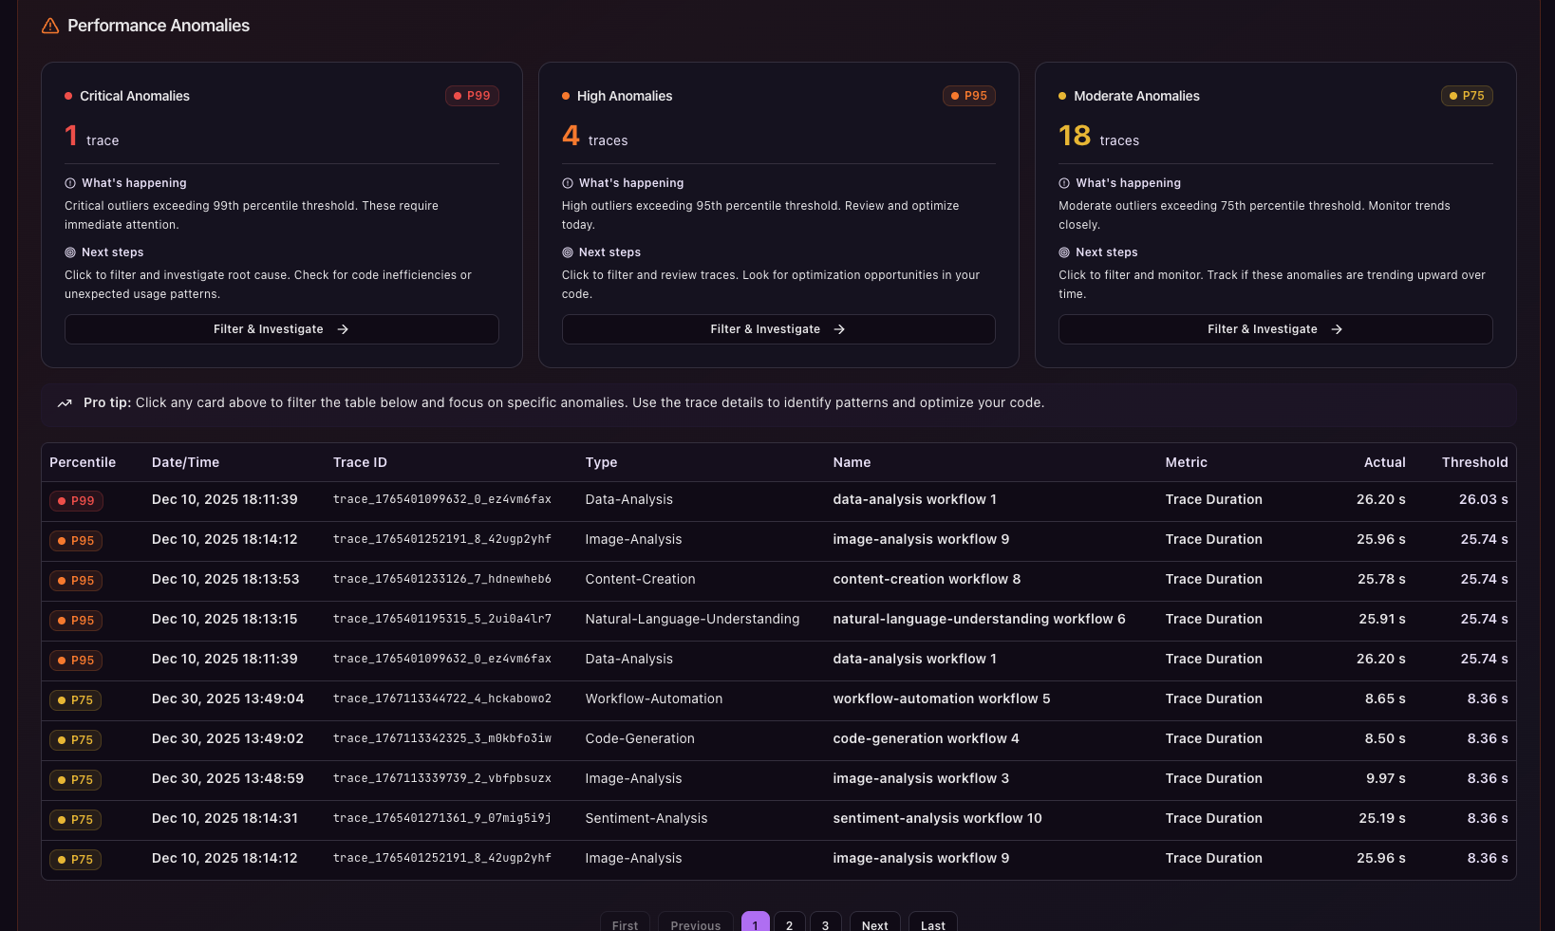Click the P75 badge on Moderate Anomalies card

[x=1466, y=96]
